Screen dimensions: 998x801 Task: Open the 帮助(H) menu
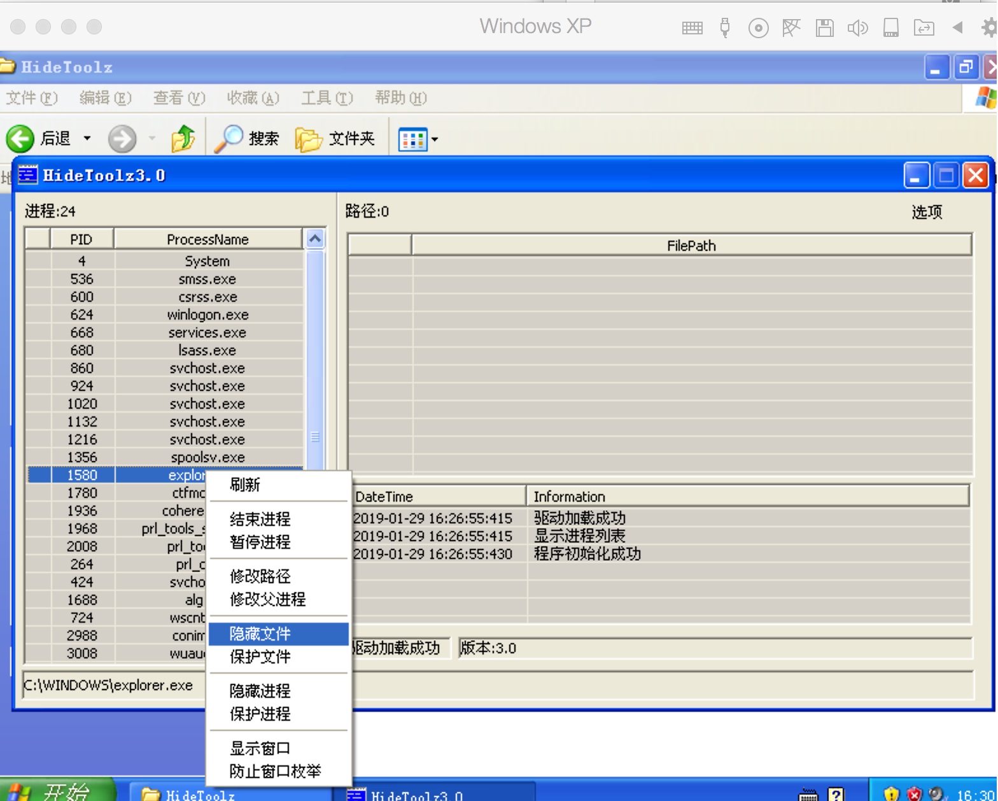pyautogui.click(x=401, y=98)
